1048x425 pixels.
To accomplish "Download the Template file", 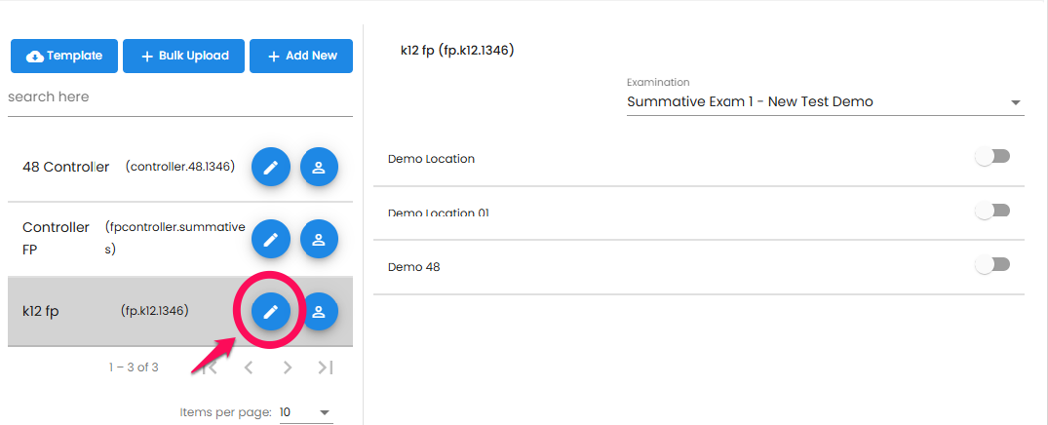I will pyautogui.click(x=64, y=57).
